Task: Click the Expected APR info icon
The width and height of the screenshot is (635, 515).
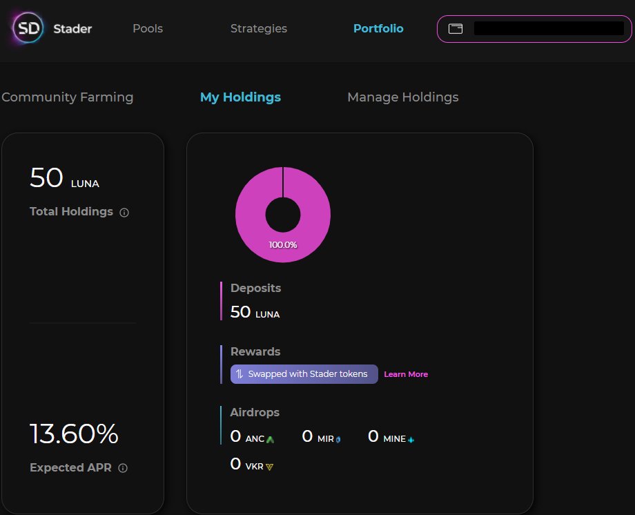Action: point(123,468)
